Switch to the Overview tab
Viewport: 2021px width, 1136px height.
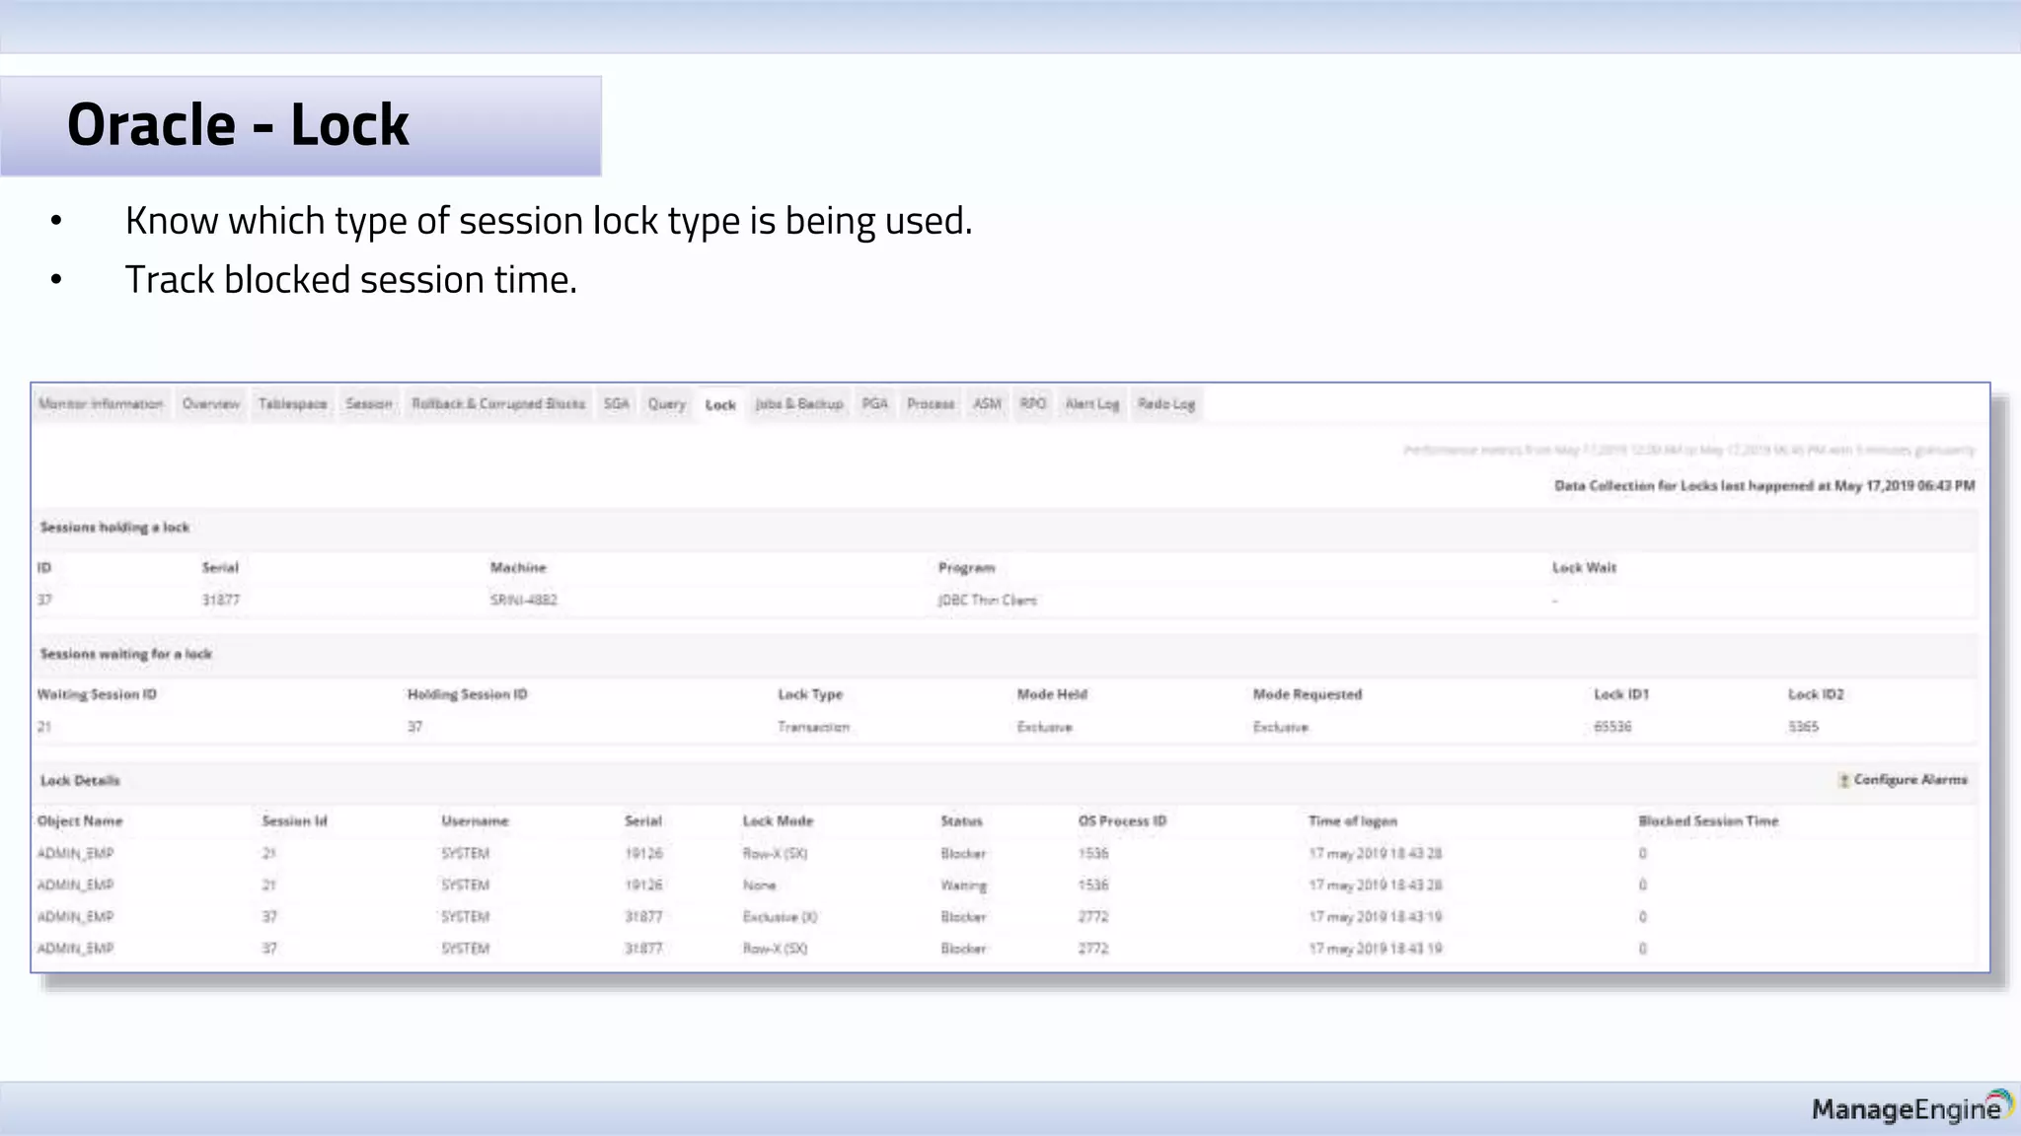210,404
